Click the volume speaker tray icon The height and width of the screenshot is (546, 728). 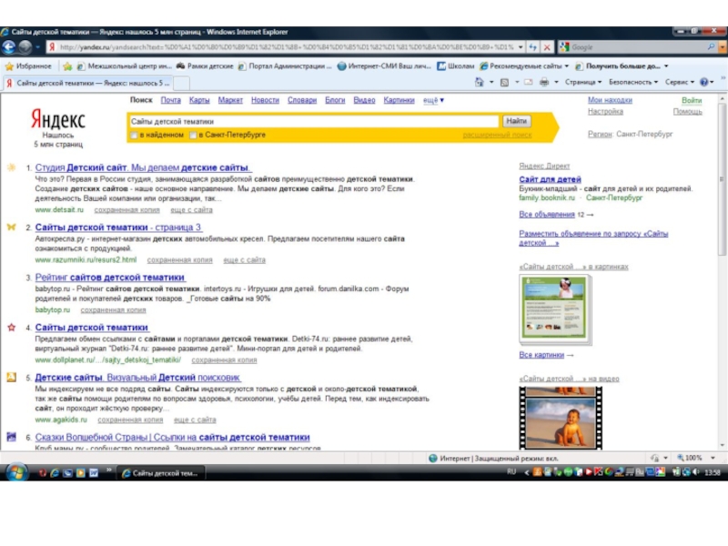pyautogui.click(x=695, y=472)
